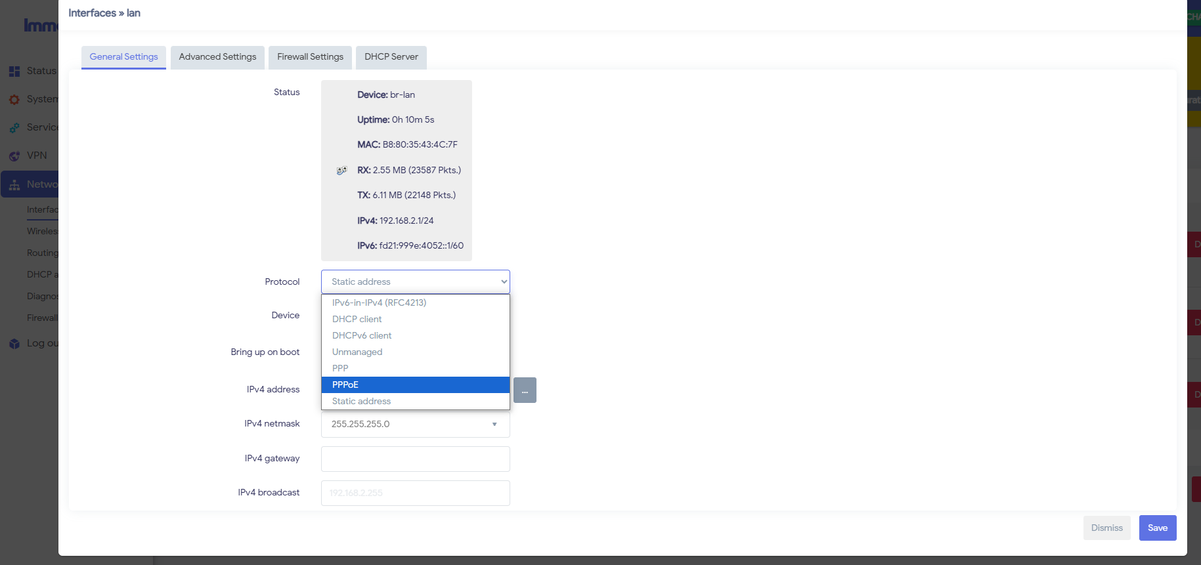
Task: Open the Firewall Settings tab
Action: 311,57
